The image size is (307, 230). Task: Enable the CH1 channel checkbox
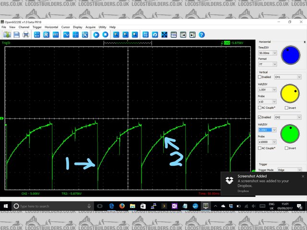coord(260,77)
